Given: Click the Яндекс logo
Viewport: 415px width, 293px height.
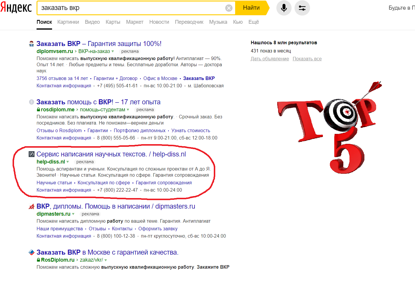Looking at the screenshot, I should (x=16, y=7).
